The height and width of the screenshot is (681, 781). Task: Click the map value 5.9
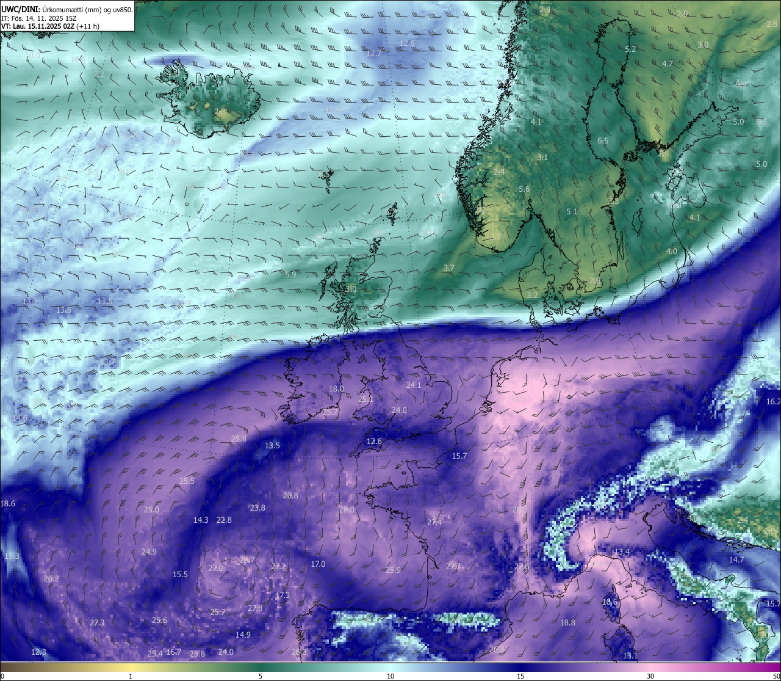[x=290, y=275]
